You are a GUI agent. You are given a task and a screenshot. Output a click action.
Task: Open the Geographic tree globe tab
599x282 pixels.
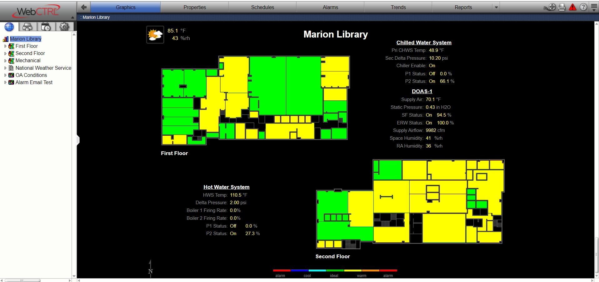9,27
